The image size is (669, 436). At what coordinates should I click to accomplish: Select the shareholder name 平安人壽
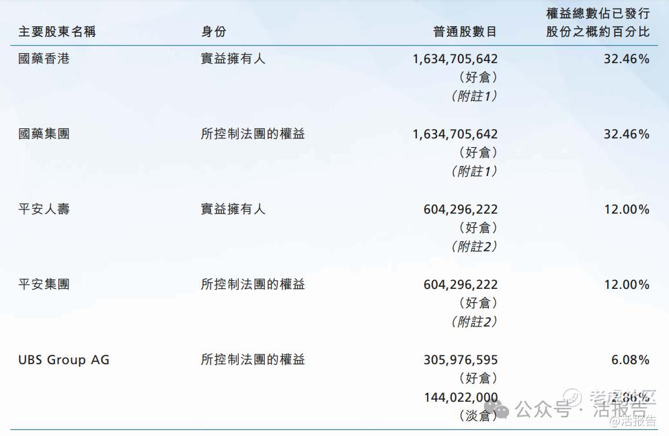44,209
